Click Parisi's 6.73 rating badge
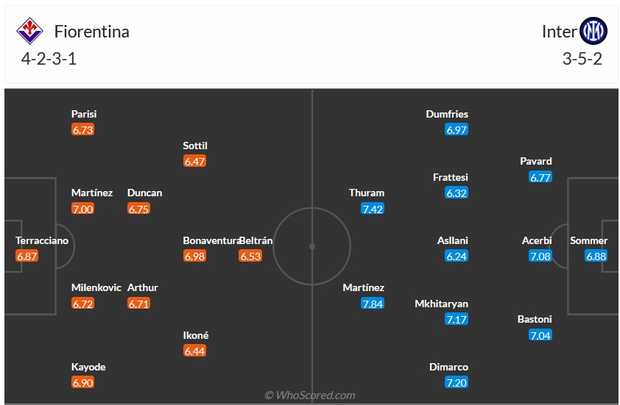 coord(82,129)
